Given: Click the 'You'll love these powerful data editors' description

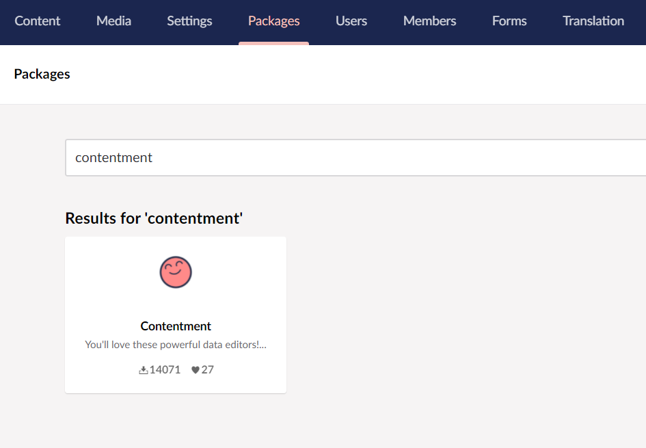Looking at the screenshot, I should pyautogui.click(x=176, y=345).
